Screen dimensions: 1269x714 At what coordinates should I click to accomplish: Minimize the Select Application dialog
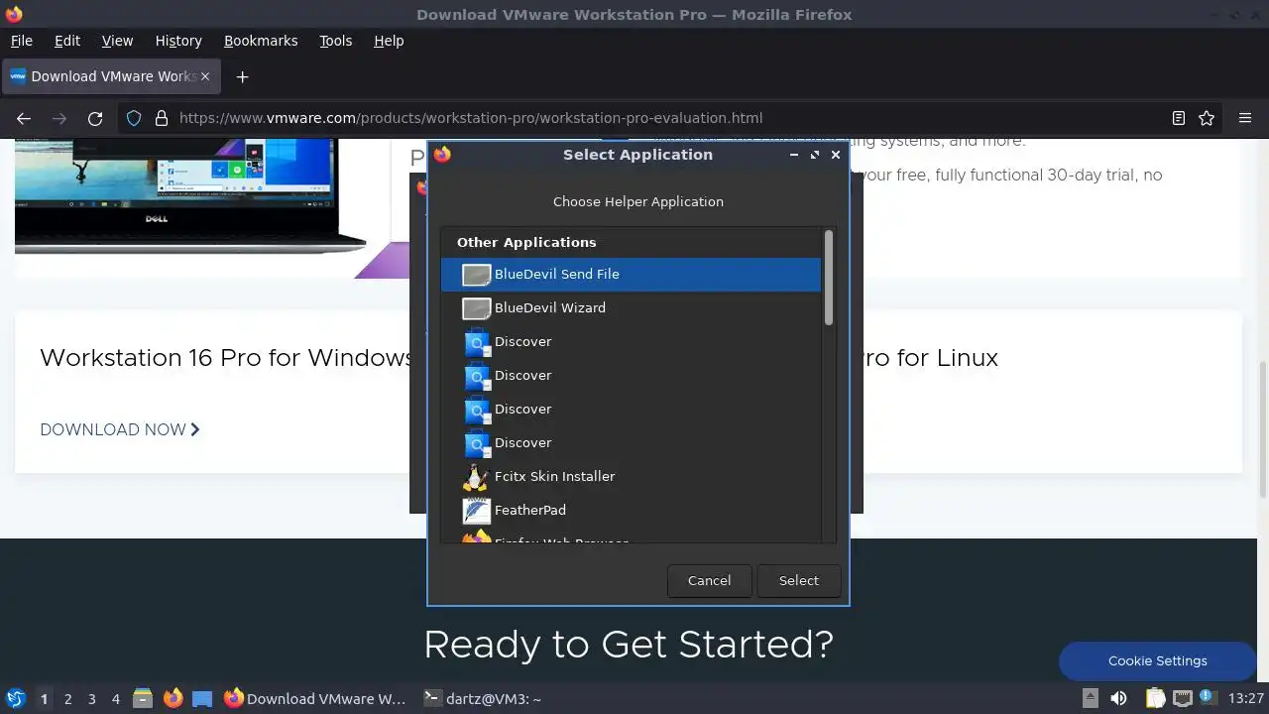pyautogui.click(x=794, y=155)
